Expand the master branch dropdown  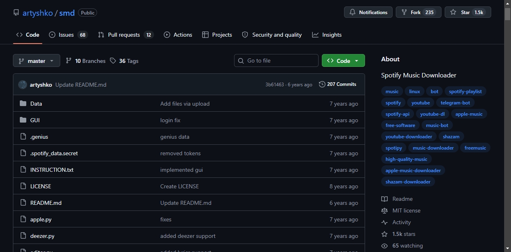(36, 60)
